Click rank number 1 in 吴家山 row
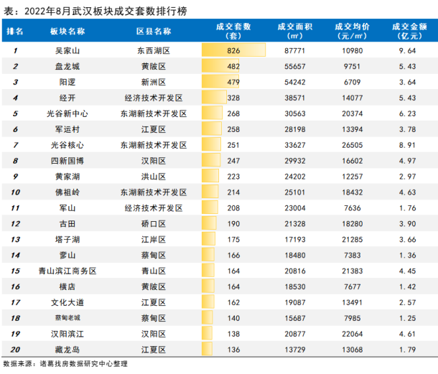The image size is (438, 374). [x=15, y=50]
